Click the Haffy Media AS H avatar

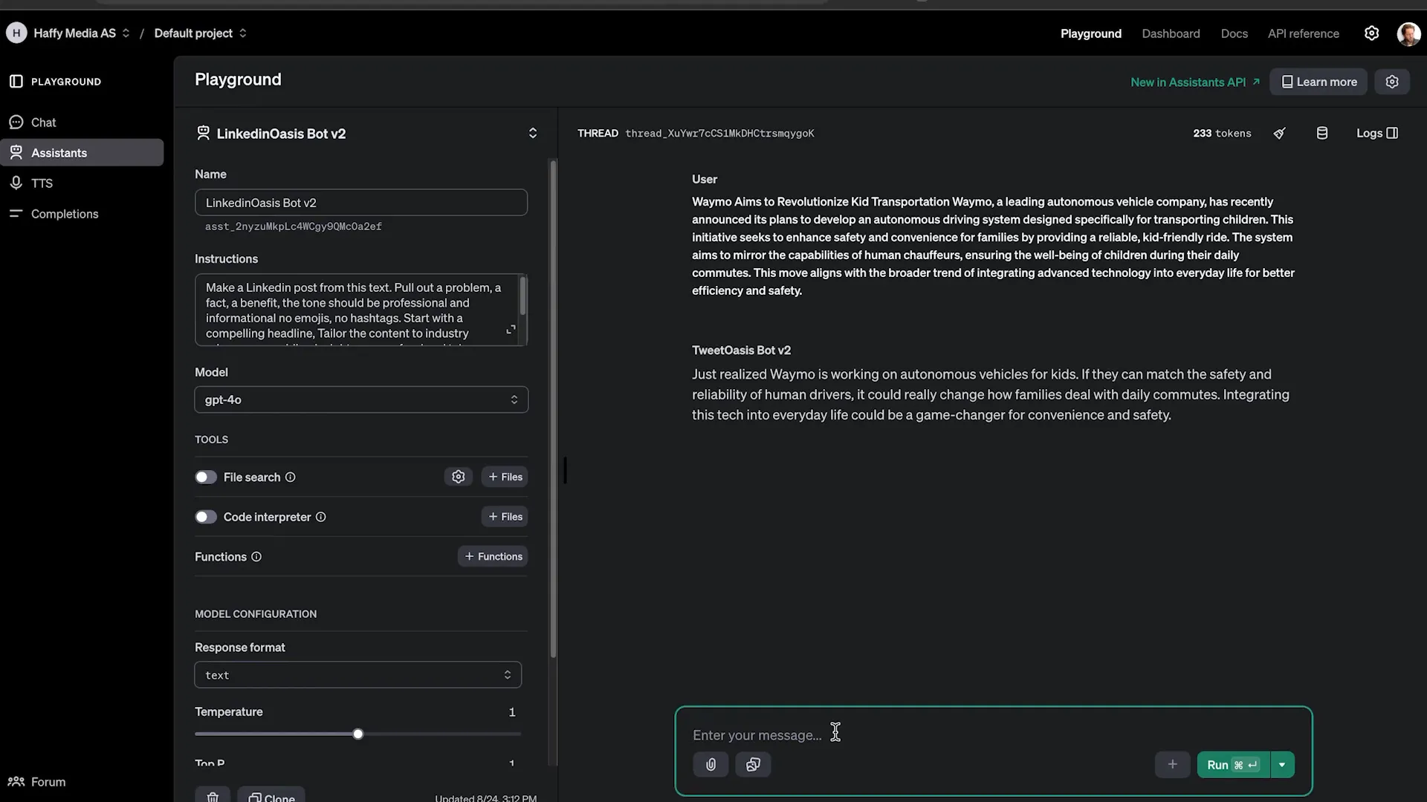tap(16, 33)
